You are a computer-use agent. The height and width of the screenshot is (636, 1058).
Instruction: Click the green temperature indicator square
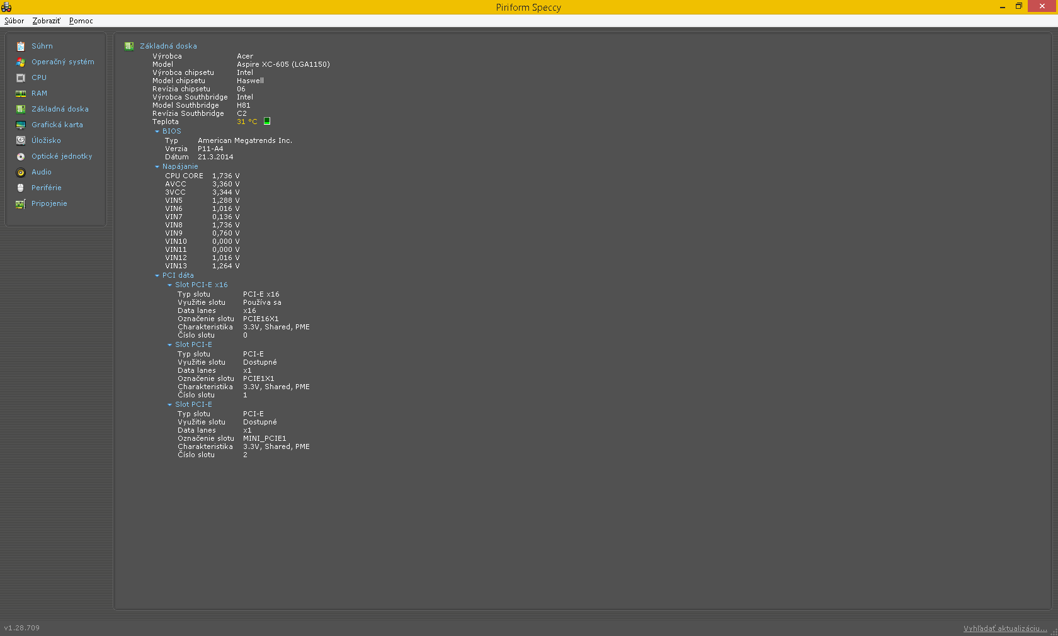coord(267,121)
